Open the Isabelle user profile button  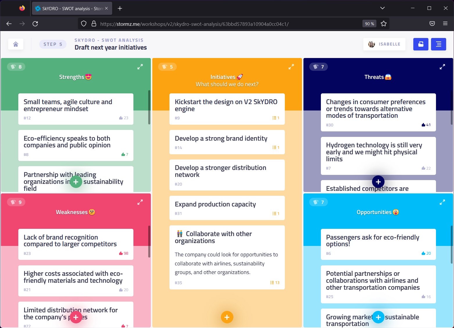384,44
